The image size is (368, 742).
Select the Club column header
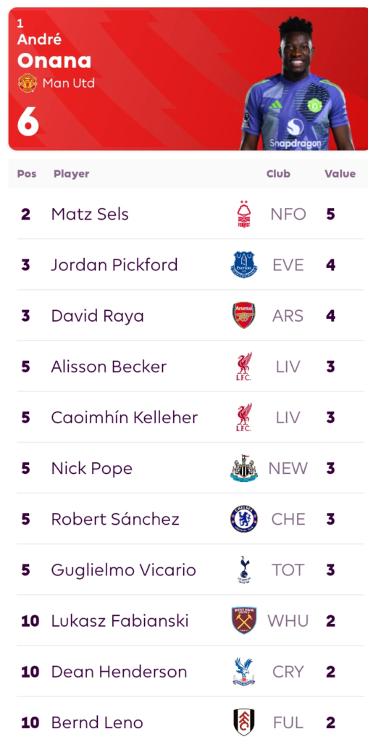[x=278, y=174]
